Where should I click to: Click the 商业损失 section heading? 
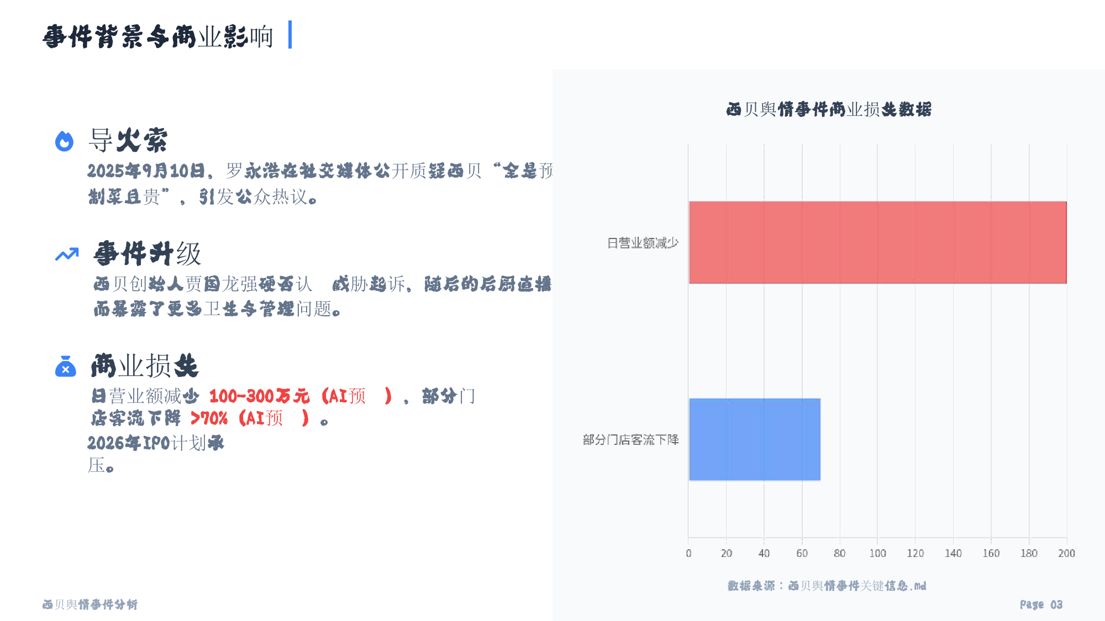coord(144,366)
